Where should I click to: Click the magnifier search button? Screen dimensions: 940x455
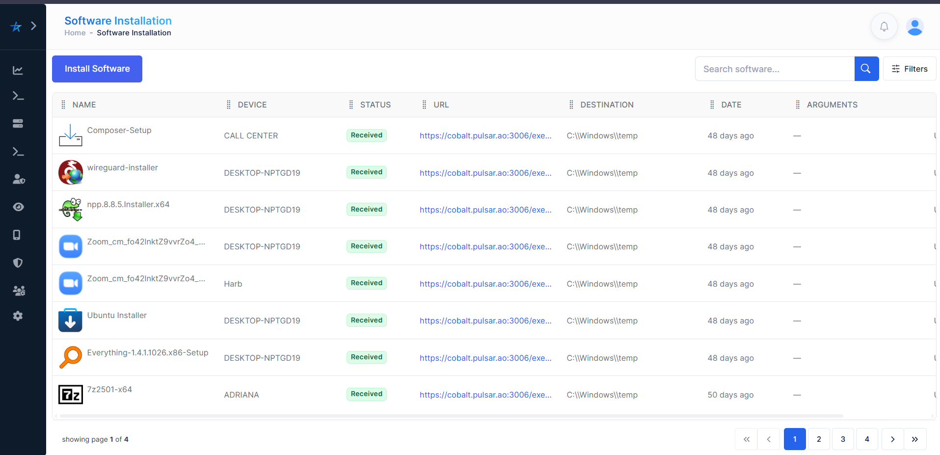pos(866,69)
